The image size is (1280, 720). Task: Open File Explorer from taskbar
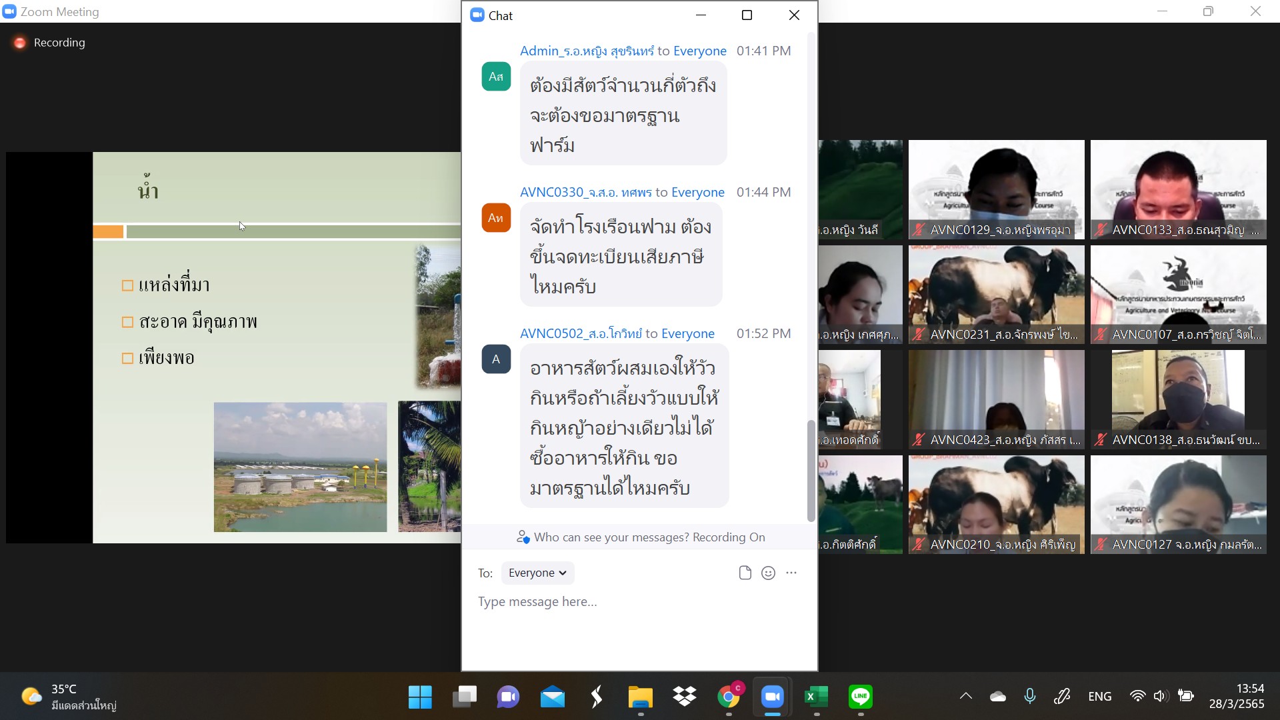pos(640,697)
